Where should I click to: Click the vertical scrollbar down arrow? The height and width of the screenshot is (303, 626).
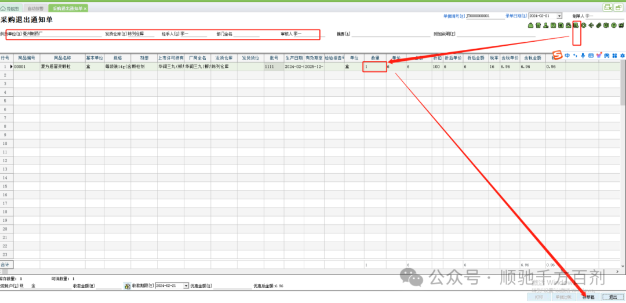tap(623, 265)
